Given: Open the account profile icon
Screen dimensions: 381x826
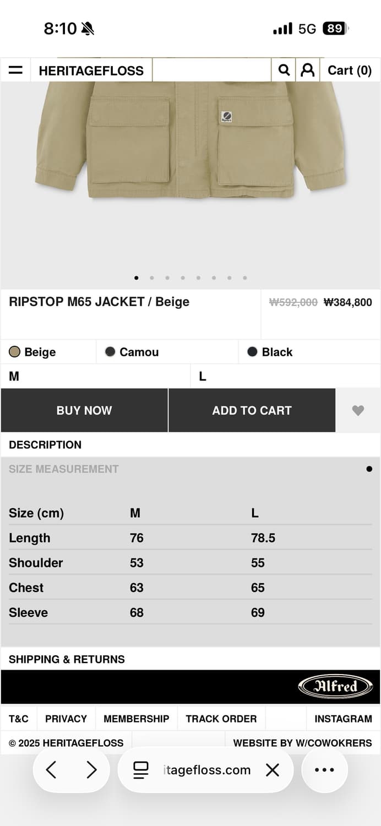Looking at the screenshot, I should tap(308, 70).
